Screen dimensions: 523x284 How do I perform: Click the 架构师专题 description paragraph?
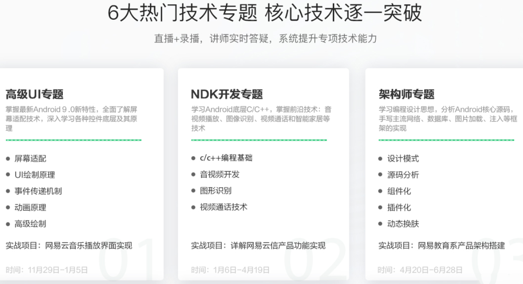tap(448, 119)
